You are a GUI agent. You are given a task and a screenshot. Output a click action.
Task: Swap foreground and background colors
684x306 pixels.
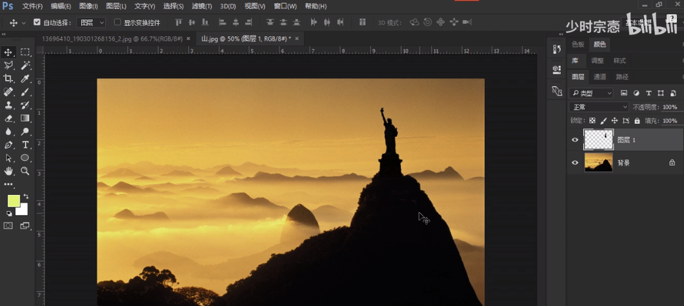point(26,196)
